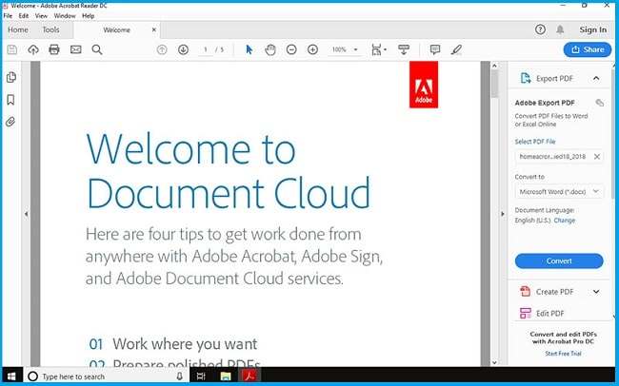Click the Create PDF tool icon
The height and width of the screenshot is (386, 619).
[526, 291]
